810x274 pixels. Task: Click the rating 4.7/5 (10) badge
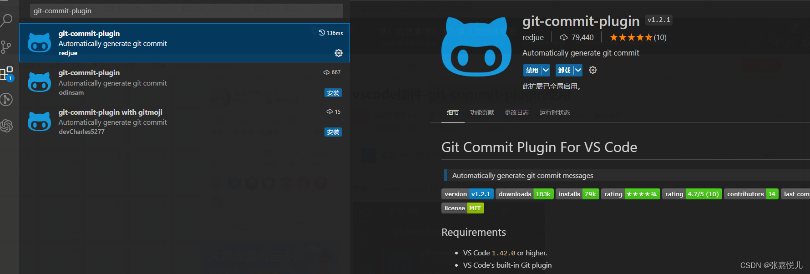coord(692,194)
